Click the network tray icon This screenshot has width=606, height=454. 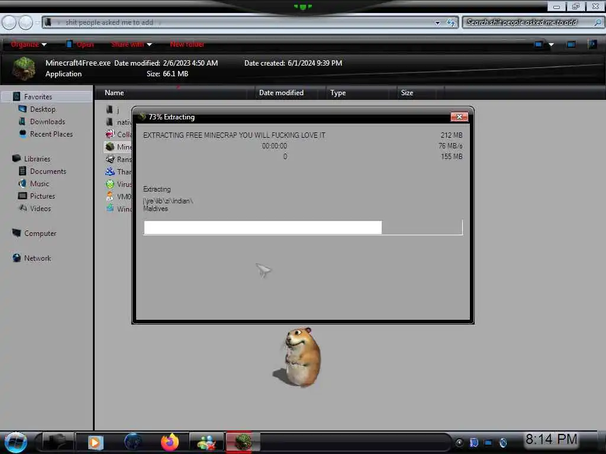click(488, 443)
